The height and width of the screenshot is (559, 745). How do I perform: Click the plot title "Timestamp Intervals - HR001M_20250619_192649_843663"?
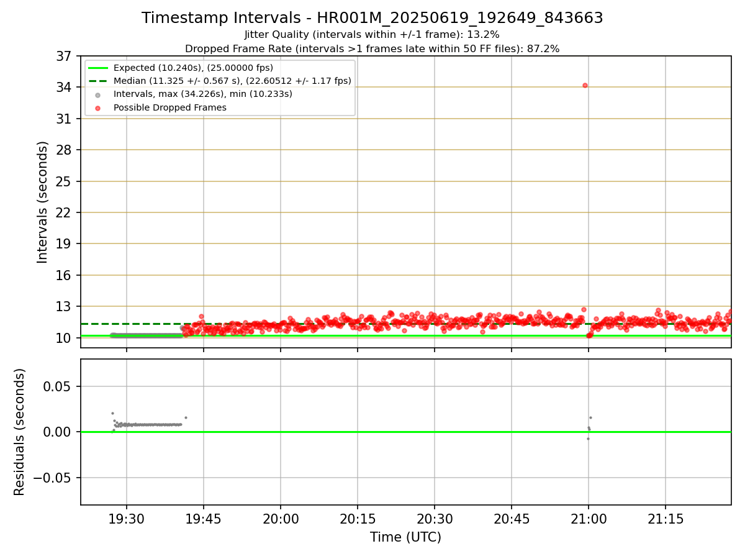click(372, 18)
